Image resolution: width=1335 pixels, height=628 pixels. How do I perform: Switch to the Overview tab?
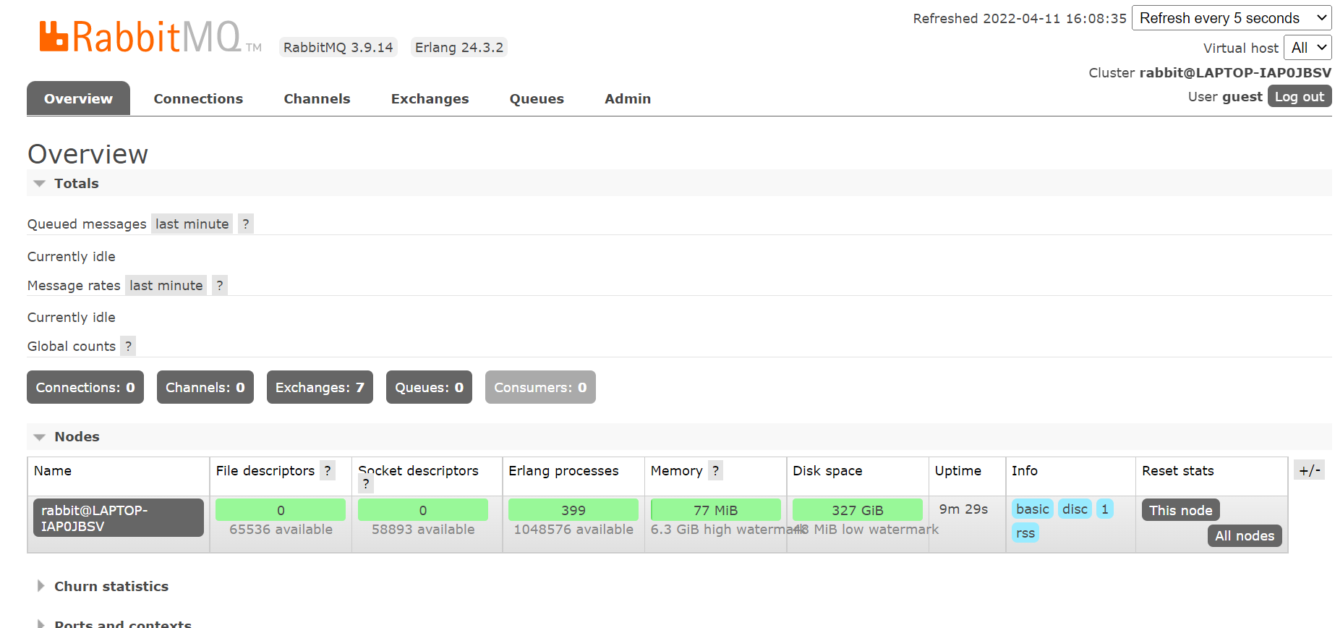(78, 98)
